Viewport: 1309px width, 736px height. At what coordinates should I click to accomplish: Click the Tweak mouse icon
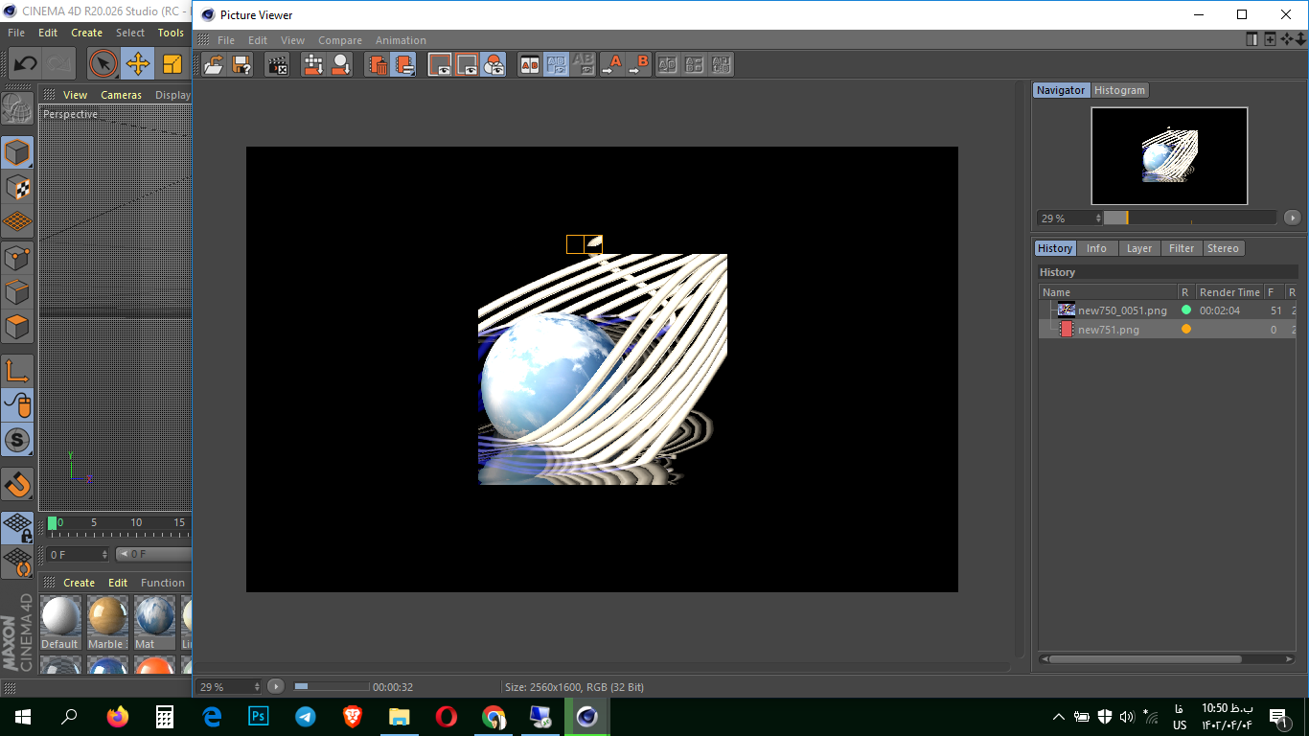pos(17,405)
